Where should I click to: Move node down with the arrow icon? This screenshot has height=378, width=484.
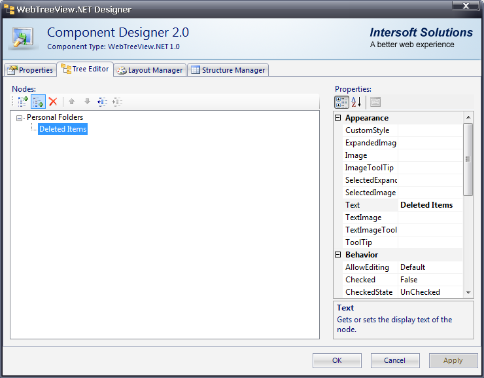click(x=88, y=102)
